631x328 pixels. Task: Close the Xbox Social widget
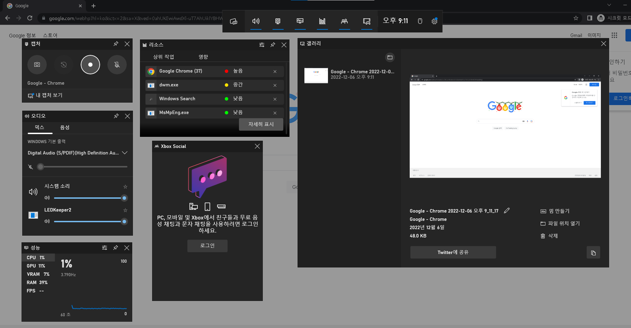pos(257,146)
